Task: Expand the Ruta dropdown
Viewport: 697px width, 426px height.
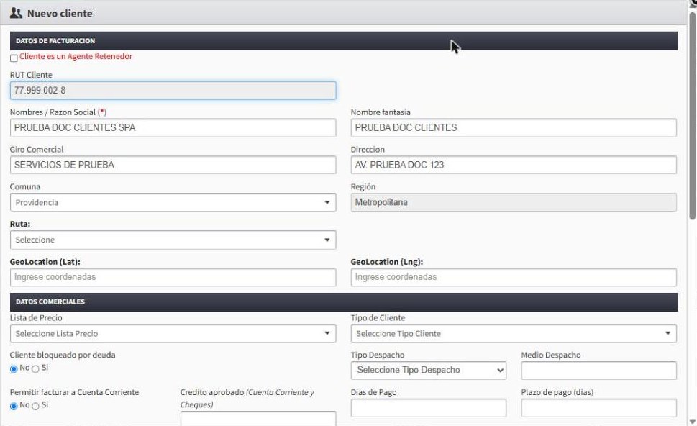Action: (x=173, y=240)
